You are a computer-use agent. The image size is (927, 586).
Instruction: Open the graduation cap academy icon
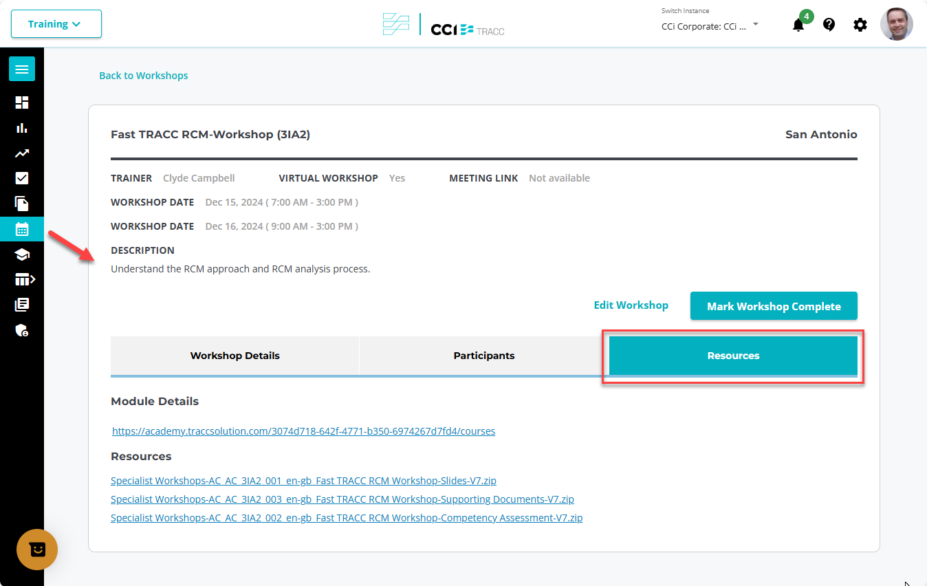(22, 254)
